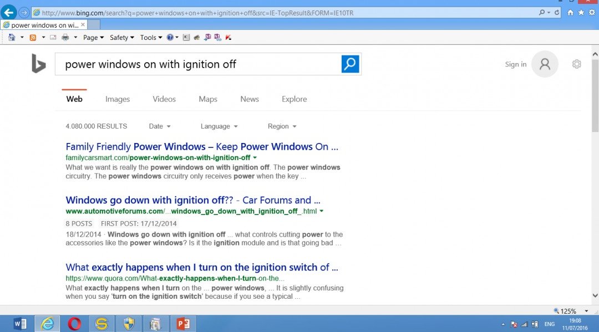This screenshot has width=599, height=332.
Task: Click the RSS feeds icon
Action: pyautogui.click(x=33, y=37)
